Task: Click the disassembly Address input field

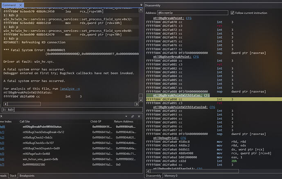Action: click(x=194, y=13)
